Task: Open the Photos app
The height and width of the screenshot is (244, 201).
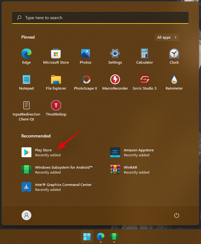Action: click(86, 56)
